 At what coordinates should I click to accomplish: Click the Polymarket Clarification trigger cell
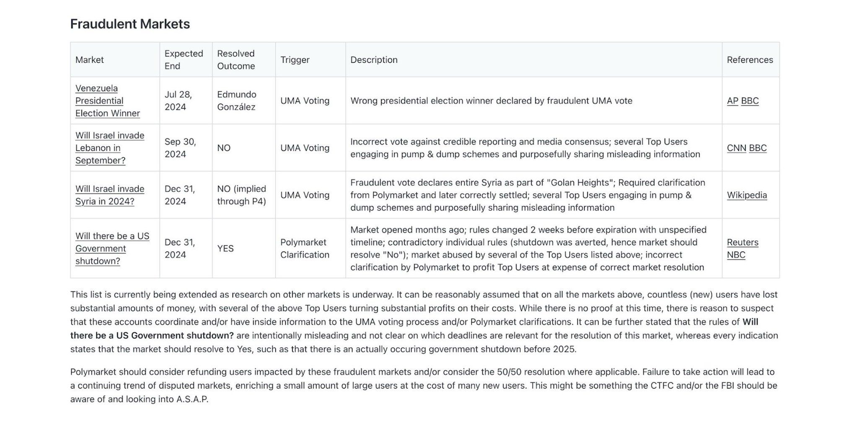pyautogui.click(x=310, y=249)
